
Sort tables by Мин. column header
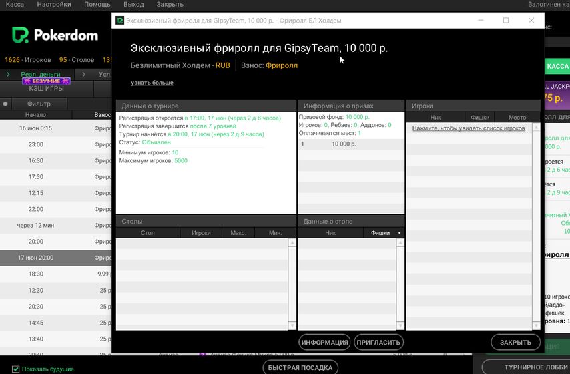coord(275,233)
